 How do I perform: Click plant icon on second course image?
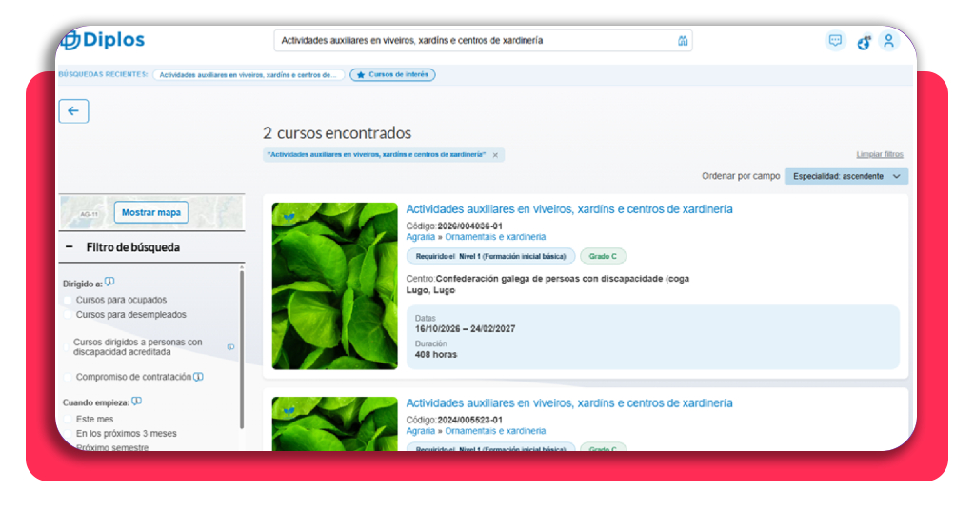(x=289, y=411)
